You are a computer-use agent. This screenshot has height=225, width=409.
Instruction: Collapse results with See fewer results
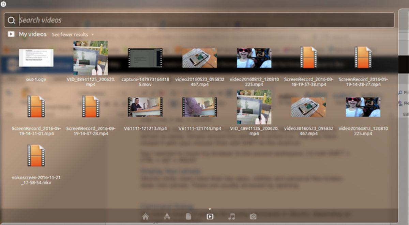70,35
